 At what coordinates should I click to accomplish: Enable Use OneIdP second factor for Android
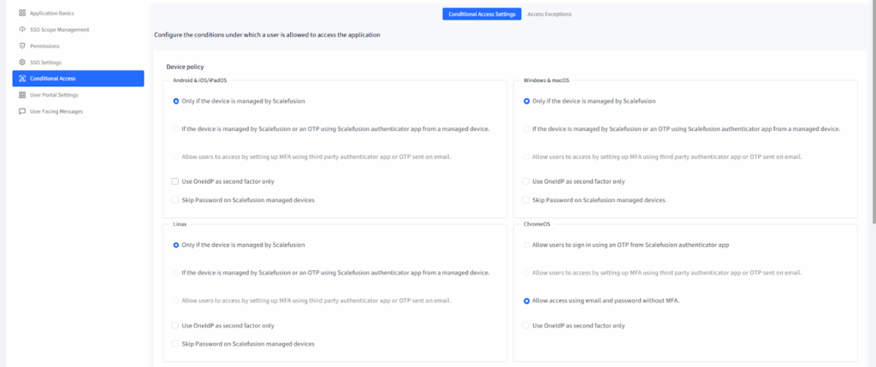point(175,181)
